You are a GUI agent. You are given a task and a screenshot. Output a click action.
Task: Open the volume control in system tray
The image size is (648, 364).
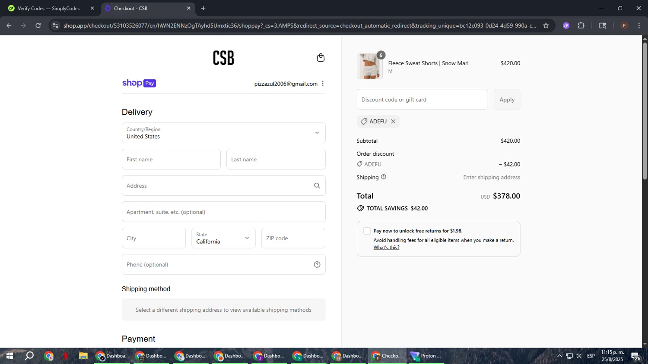pos(579,356)
